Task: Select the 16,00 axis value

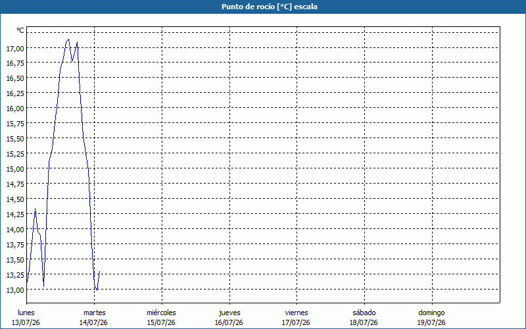Action: tap(15, 108)
